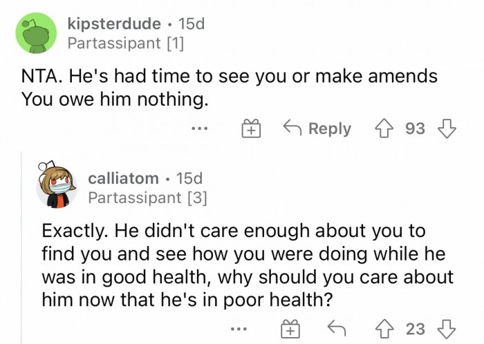
Task: Downvote kipsterdude's comment
Action: tap(447, 128)
